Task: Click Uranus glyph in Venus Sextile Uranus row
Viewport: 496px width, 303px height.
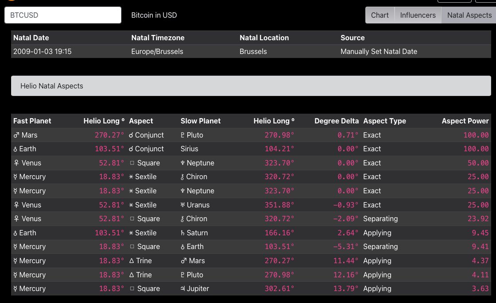Action: 182,205
